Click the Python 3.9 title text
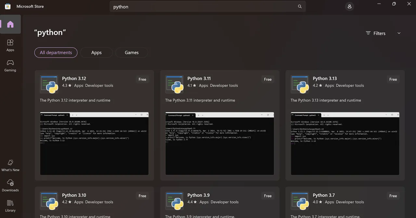The height and width of the screenshot is (218, 416). (199, 195)
